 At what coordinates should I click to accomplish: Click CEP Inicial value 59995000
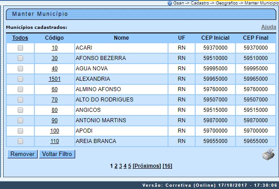215,69
